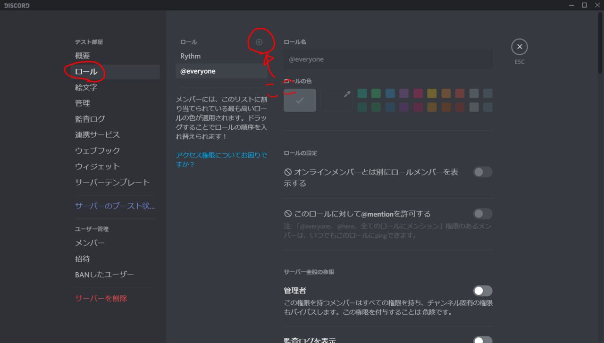Open サーバーのブースト状況

(x=114, y=205)
